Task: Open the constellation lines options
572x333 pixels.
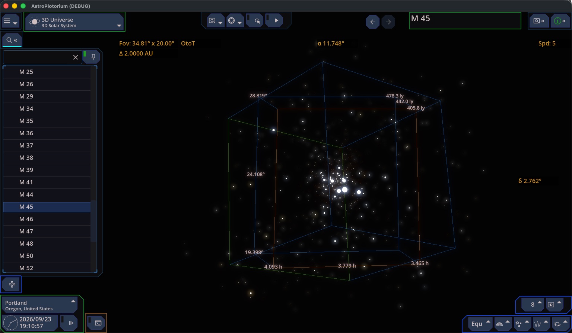Action: click(541, 324)
